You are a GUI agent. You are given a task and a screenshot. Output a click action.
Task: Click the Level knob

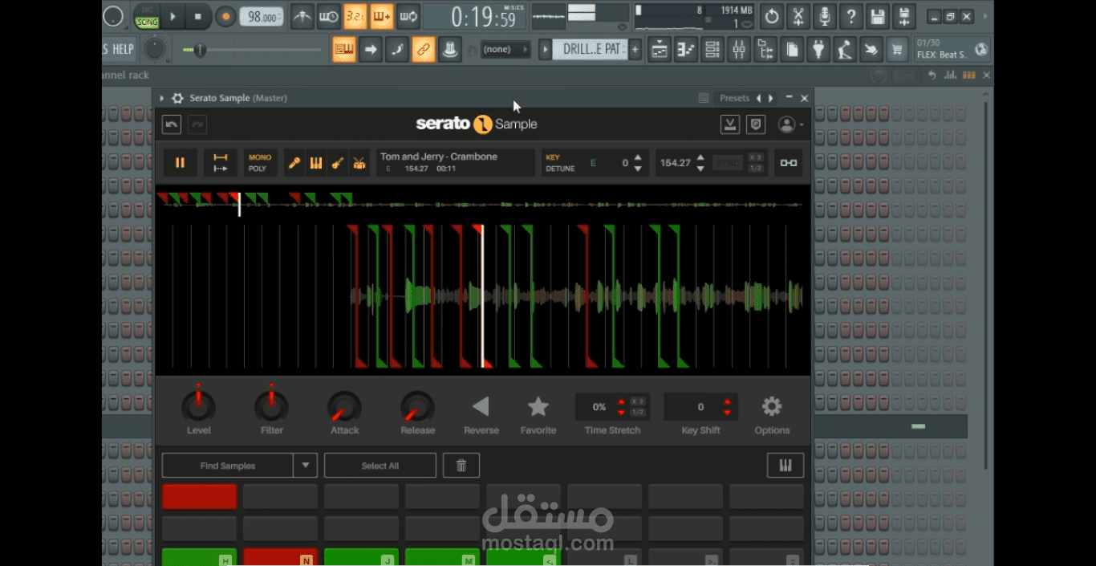point(198,406)
